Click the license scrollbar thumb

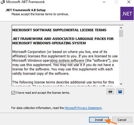[x=121, y=33]
